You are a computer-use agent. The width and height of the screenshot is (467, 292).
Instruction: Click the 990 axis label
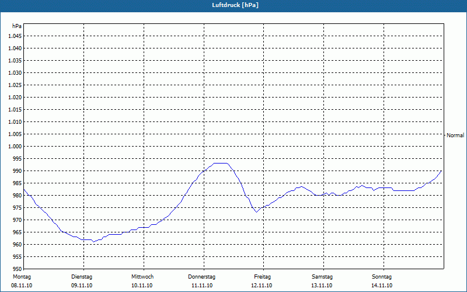pyautogui.click(x=18, y=171)
